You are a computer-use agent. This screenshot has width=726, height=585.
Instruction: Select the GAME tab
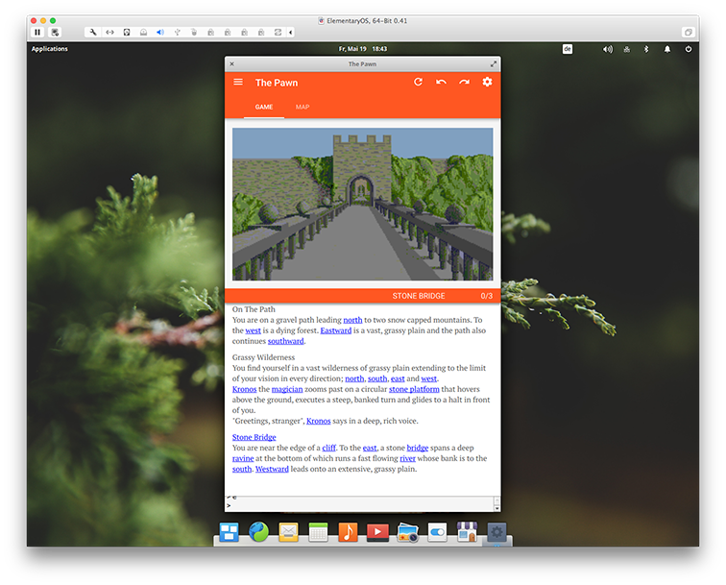tap(264, 108)
